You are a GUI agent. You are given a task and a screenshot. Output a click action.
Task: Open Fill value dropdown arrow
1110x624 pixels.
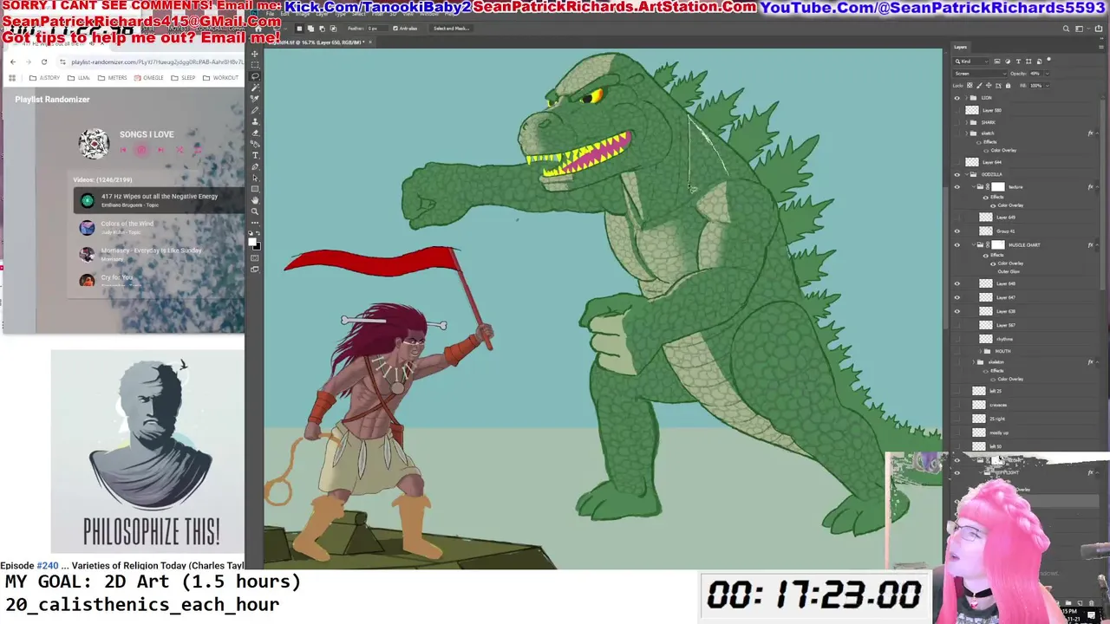(1048, 85)
